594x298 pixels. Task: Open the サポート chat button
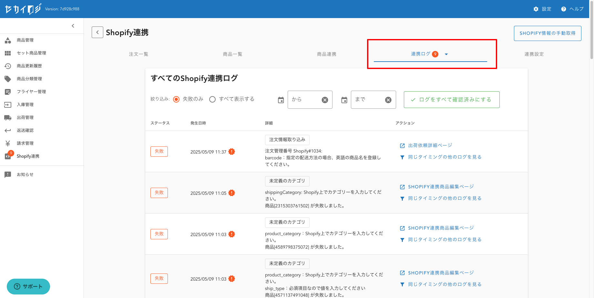tap(28, 286)
